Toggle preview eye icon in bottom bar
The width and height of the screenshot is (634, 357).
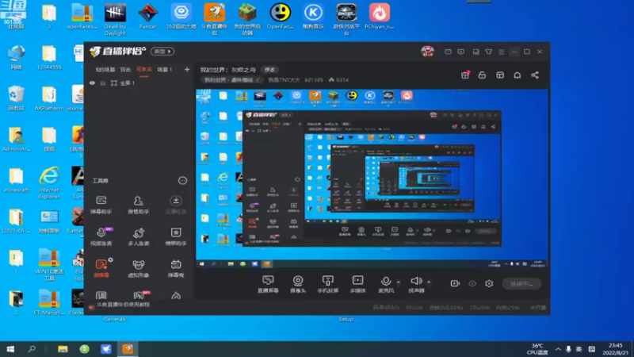point(472,283)
